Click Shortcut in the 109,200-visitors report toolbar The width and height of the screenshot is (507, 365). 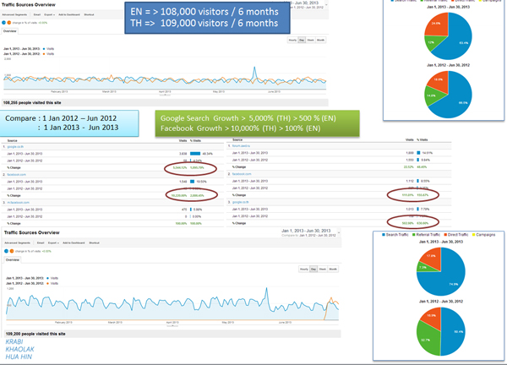click(94, 242)
